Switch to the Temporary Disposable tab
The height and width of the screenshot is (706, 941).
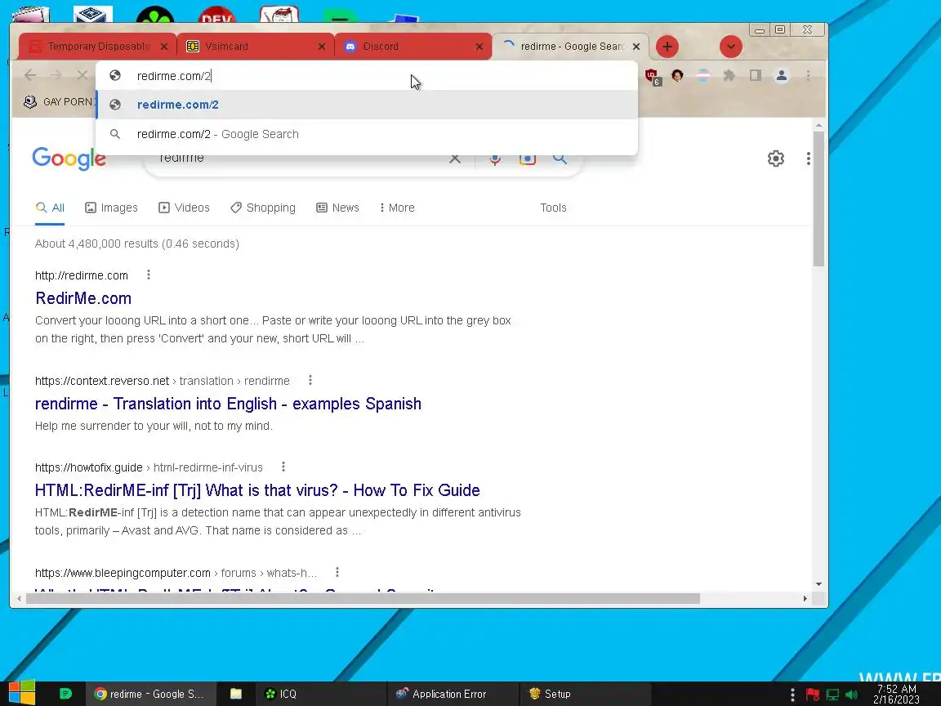point(90,47)
